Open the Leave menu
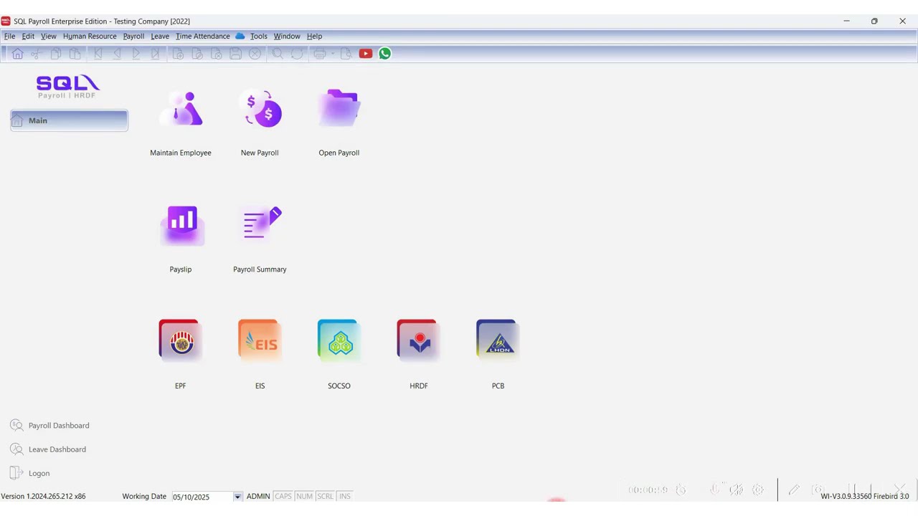Screen dimensions: 918x516 [x=160, y=36]
